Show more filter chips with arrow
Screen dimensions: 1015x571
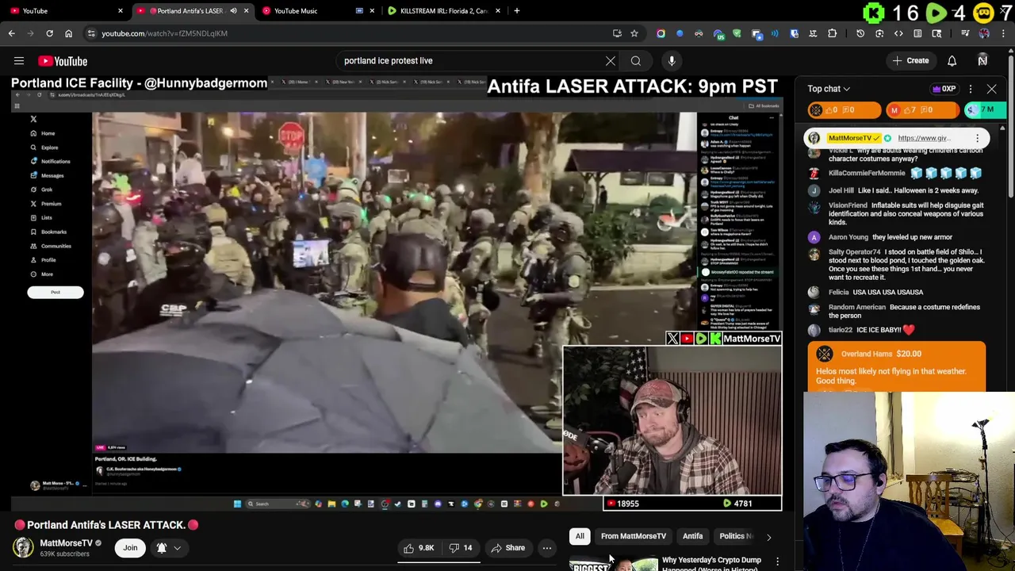tap(768, 537)
